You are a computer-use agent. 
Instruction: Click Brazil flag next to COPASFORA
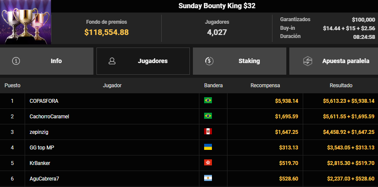click(x=208, y=101)
